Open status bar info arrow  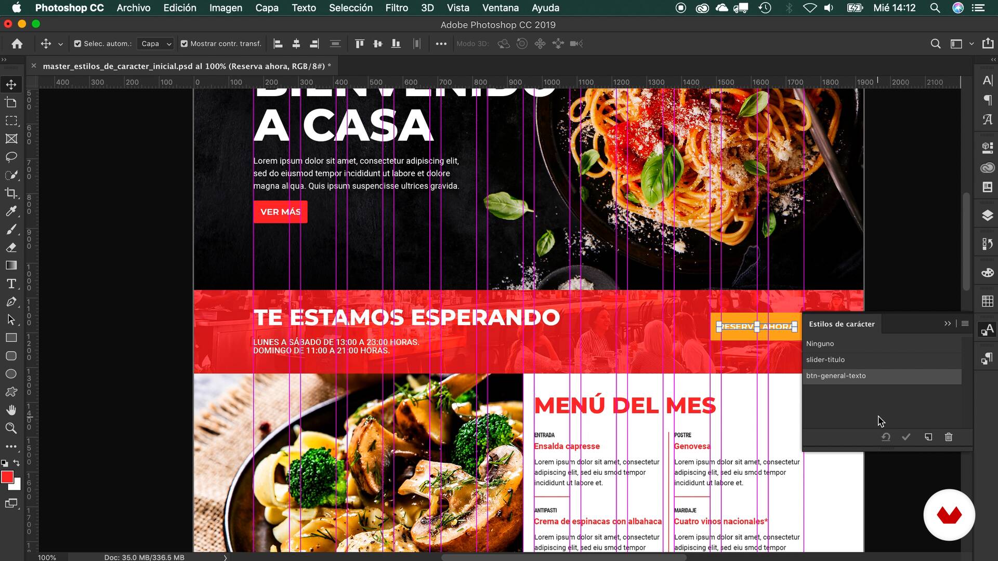[225, 557]
